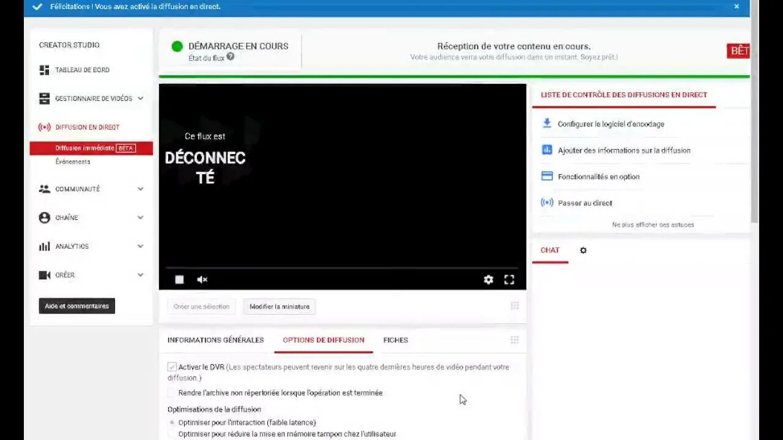Image resolution: width=783 pixels, height=440 pixels.
Task: Switch to Informations générales tab
Action: [215, 340]
